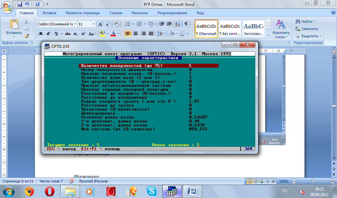Toggle bold formatting (Ж)

tap(40, 34)
